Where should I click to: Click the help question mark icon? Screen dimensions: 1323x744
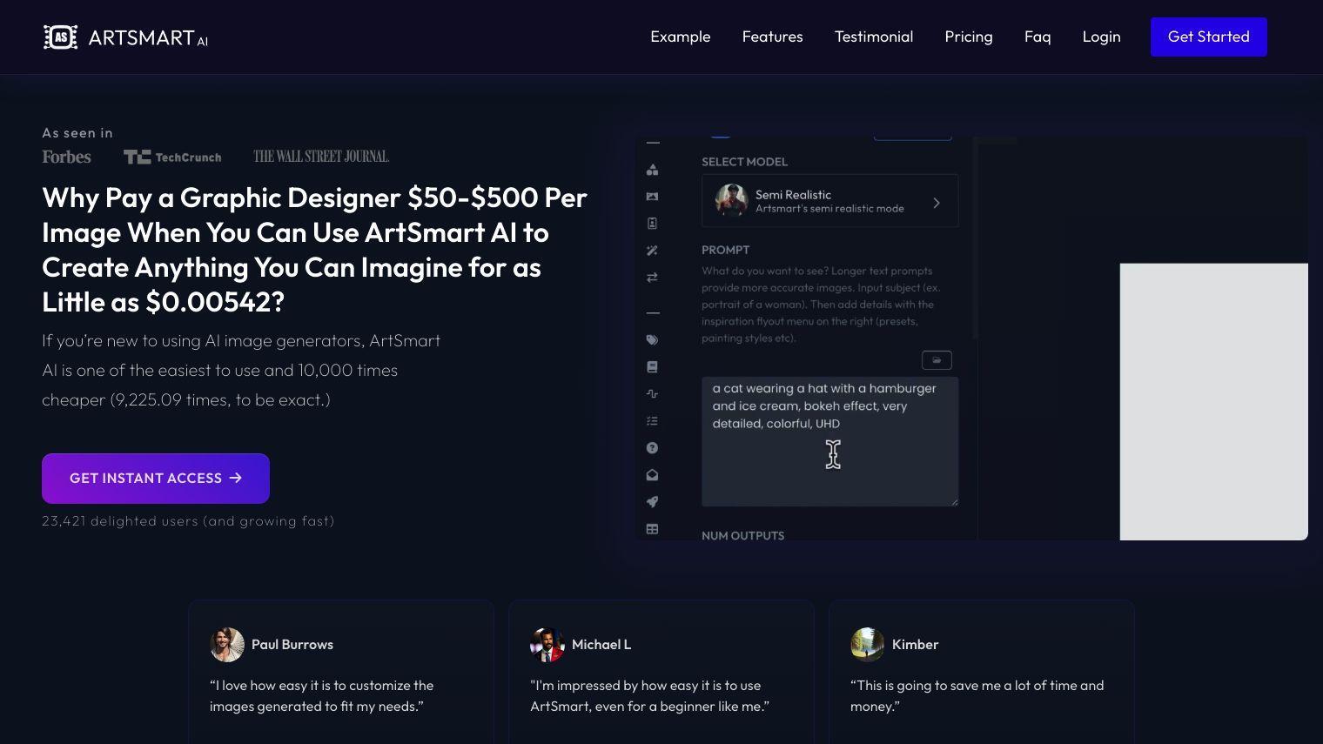coord(652,448)
